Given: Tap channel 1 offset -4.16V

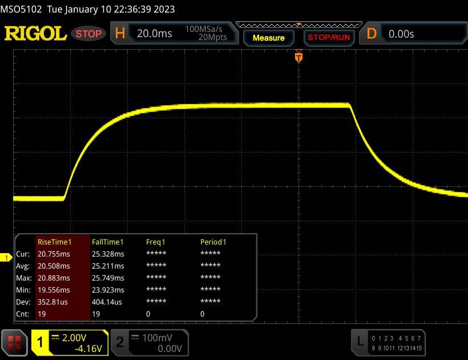Looking at the screenshot, I should point(88,349).
